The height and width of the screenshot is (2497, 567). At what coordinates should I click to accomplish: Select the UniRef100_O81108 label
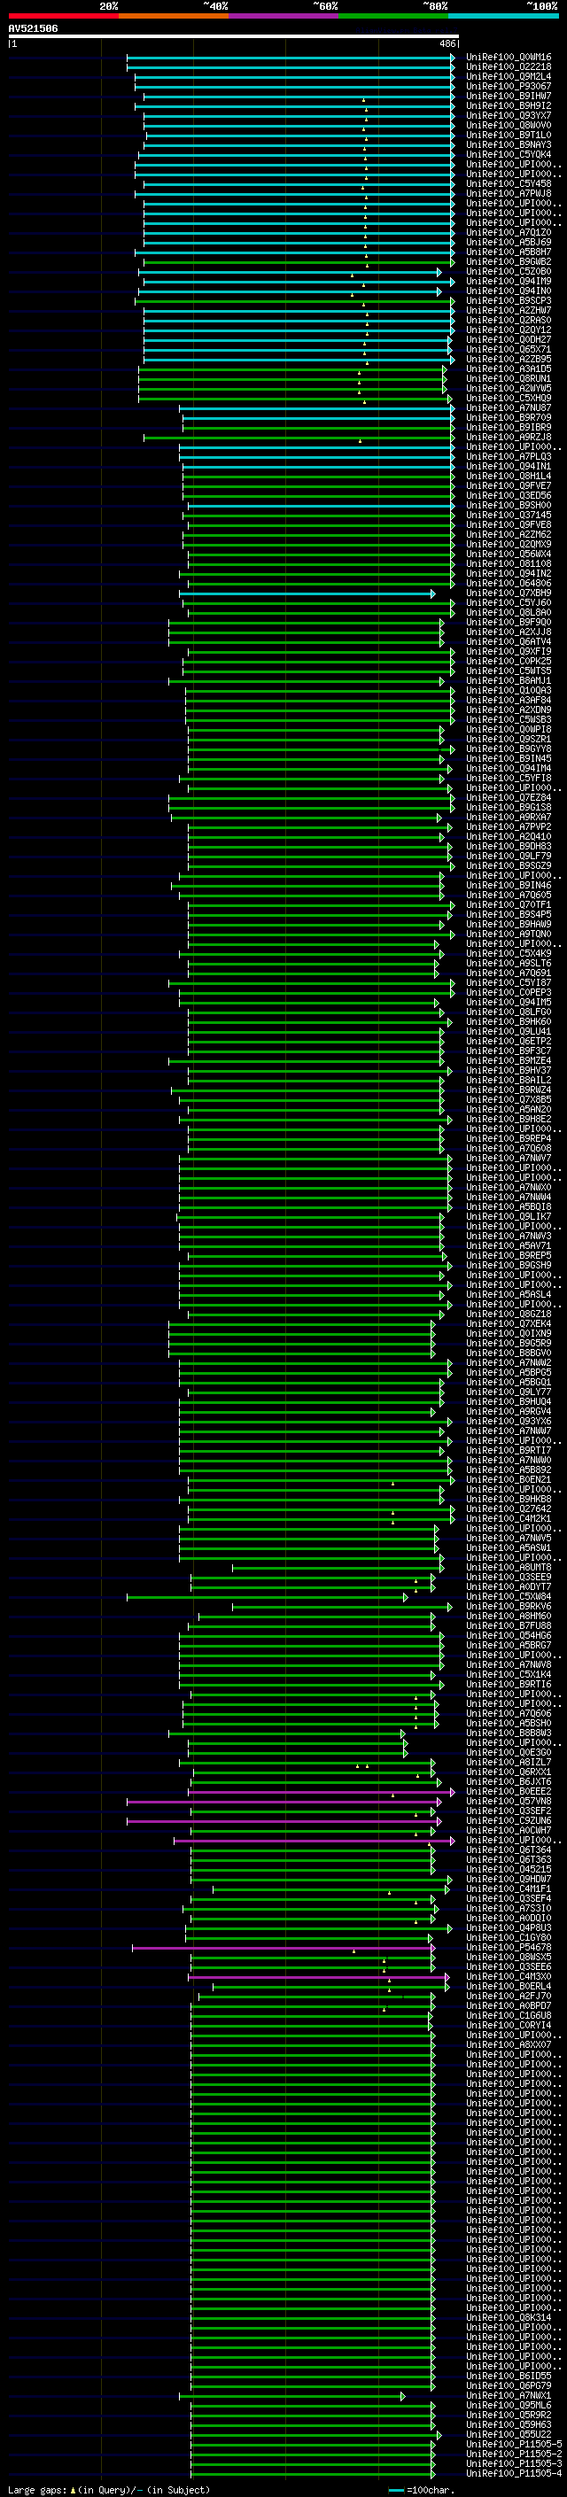[x=509, y=564]
